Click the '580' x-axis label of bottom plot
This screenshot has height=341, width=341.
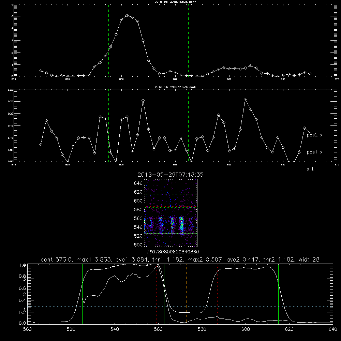(202, 329)
